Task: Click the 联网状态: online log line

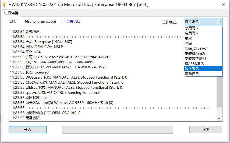Action: point(31,98)
